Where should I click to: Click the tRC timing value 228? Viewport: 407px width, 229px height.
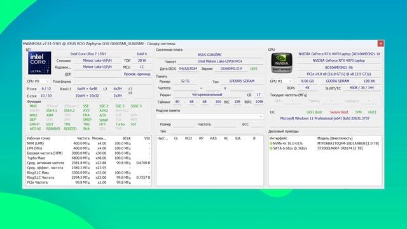pos(237,102)
